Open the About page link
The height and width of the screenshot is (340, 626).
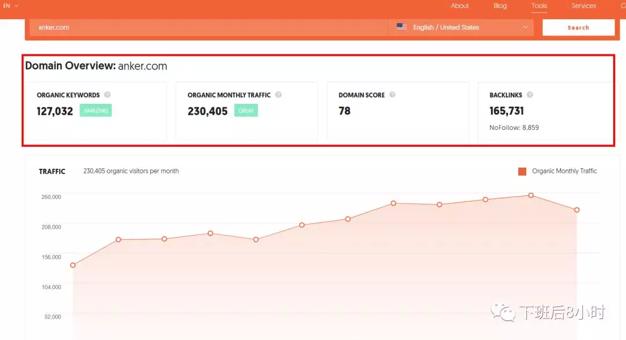tap(460, 5)
